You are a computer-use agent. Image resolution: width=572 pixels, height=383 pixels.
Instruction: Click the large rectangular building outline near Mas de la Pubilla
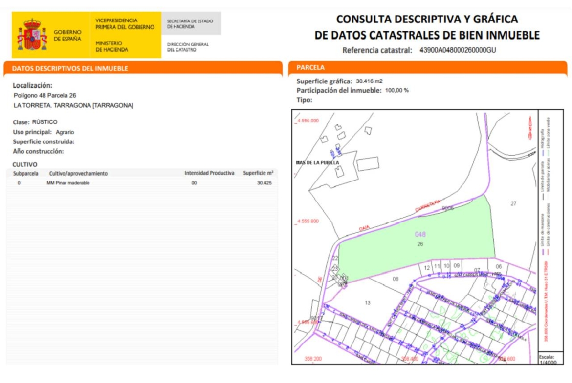click(x=368, y=164)
